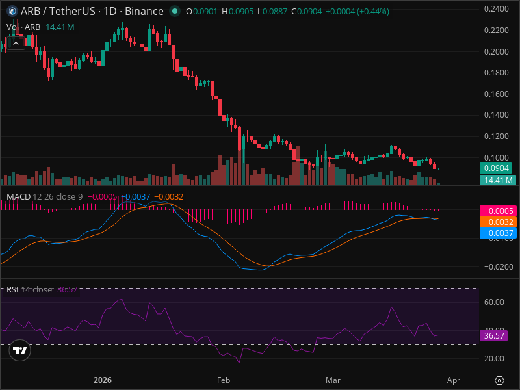Image resolution: width=520 pixels, height=390 pixels.
Task: Click the RSI value 36.57 in legend
Action: point(67,289)
